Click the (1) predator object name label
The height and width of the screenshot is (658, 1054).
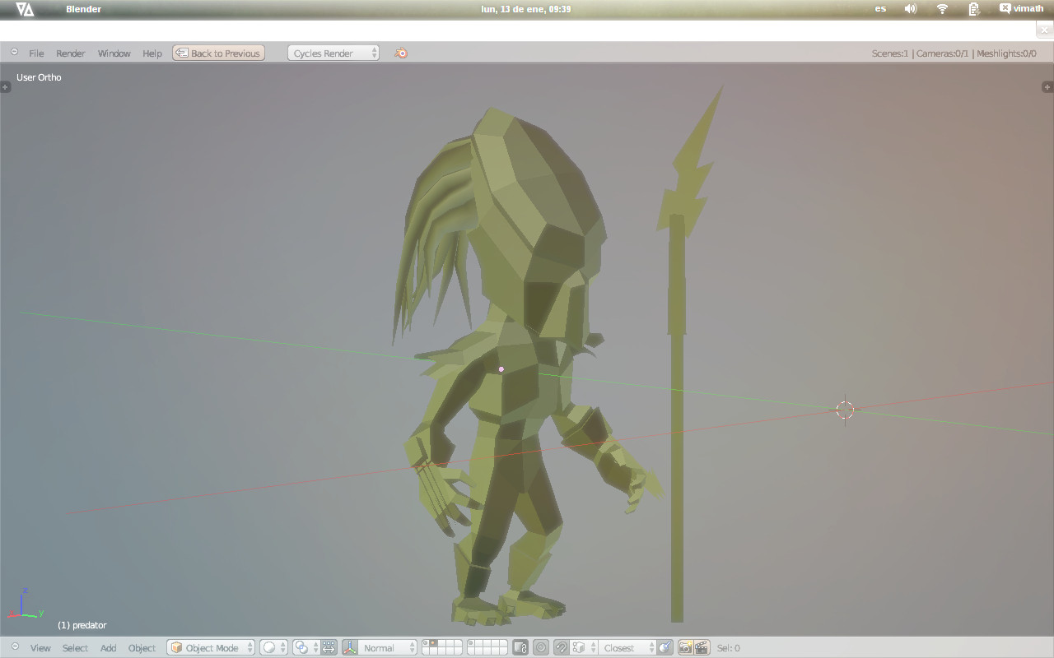(82, 625)
